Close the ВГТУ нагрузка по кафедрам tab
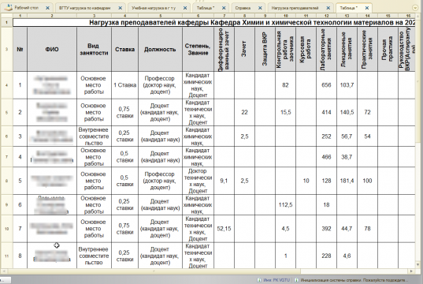 [120, 8]
